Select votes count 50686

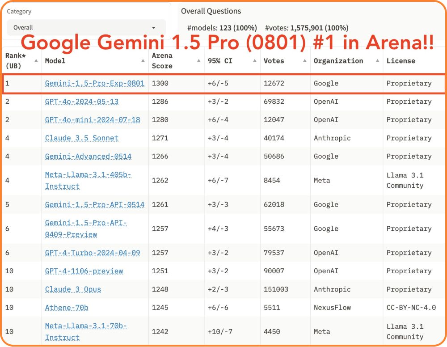(274, 156)
